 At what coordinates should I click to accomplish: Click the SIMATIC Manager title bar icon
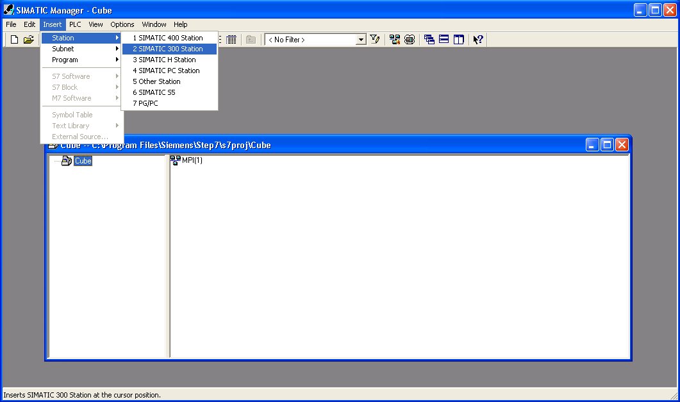[9, 10]
